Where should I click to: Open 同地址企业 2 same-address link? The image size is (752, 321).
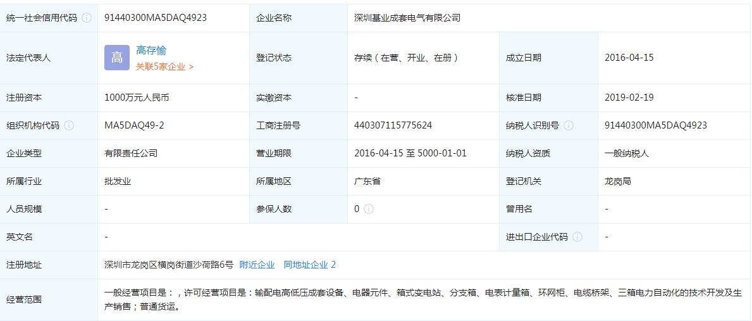pyautogui.click(x=310, y=265)
